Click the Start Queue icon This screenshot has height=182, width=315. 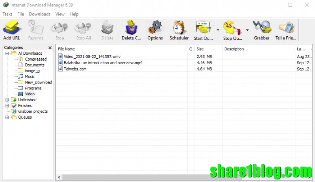203,27
